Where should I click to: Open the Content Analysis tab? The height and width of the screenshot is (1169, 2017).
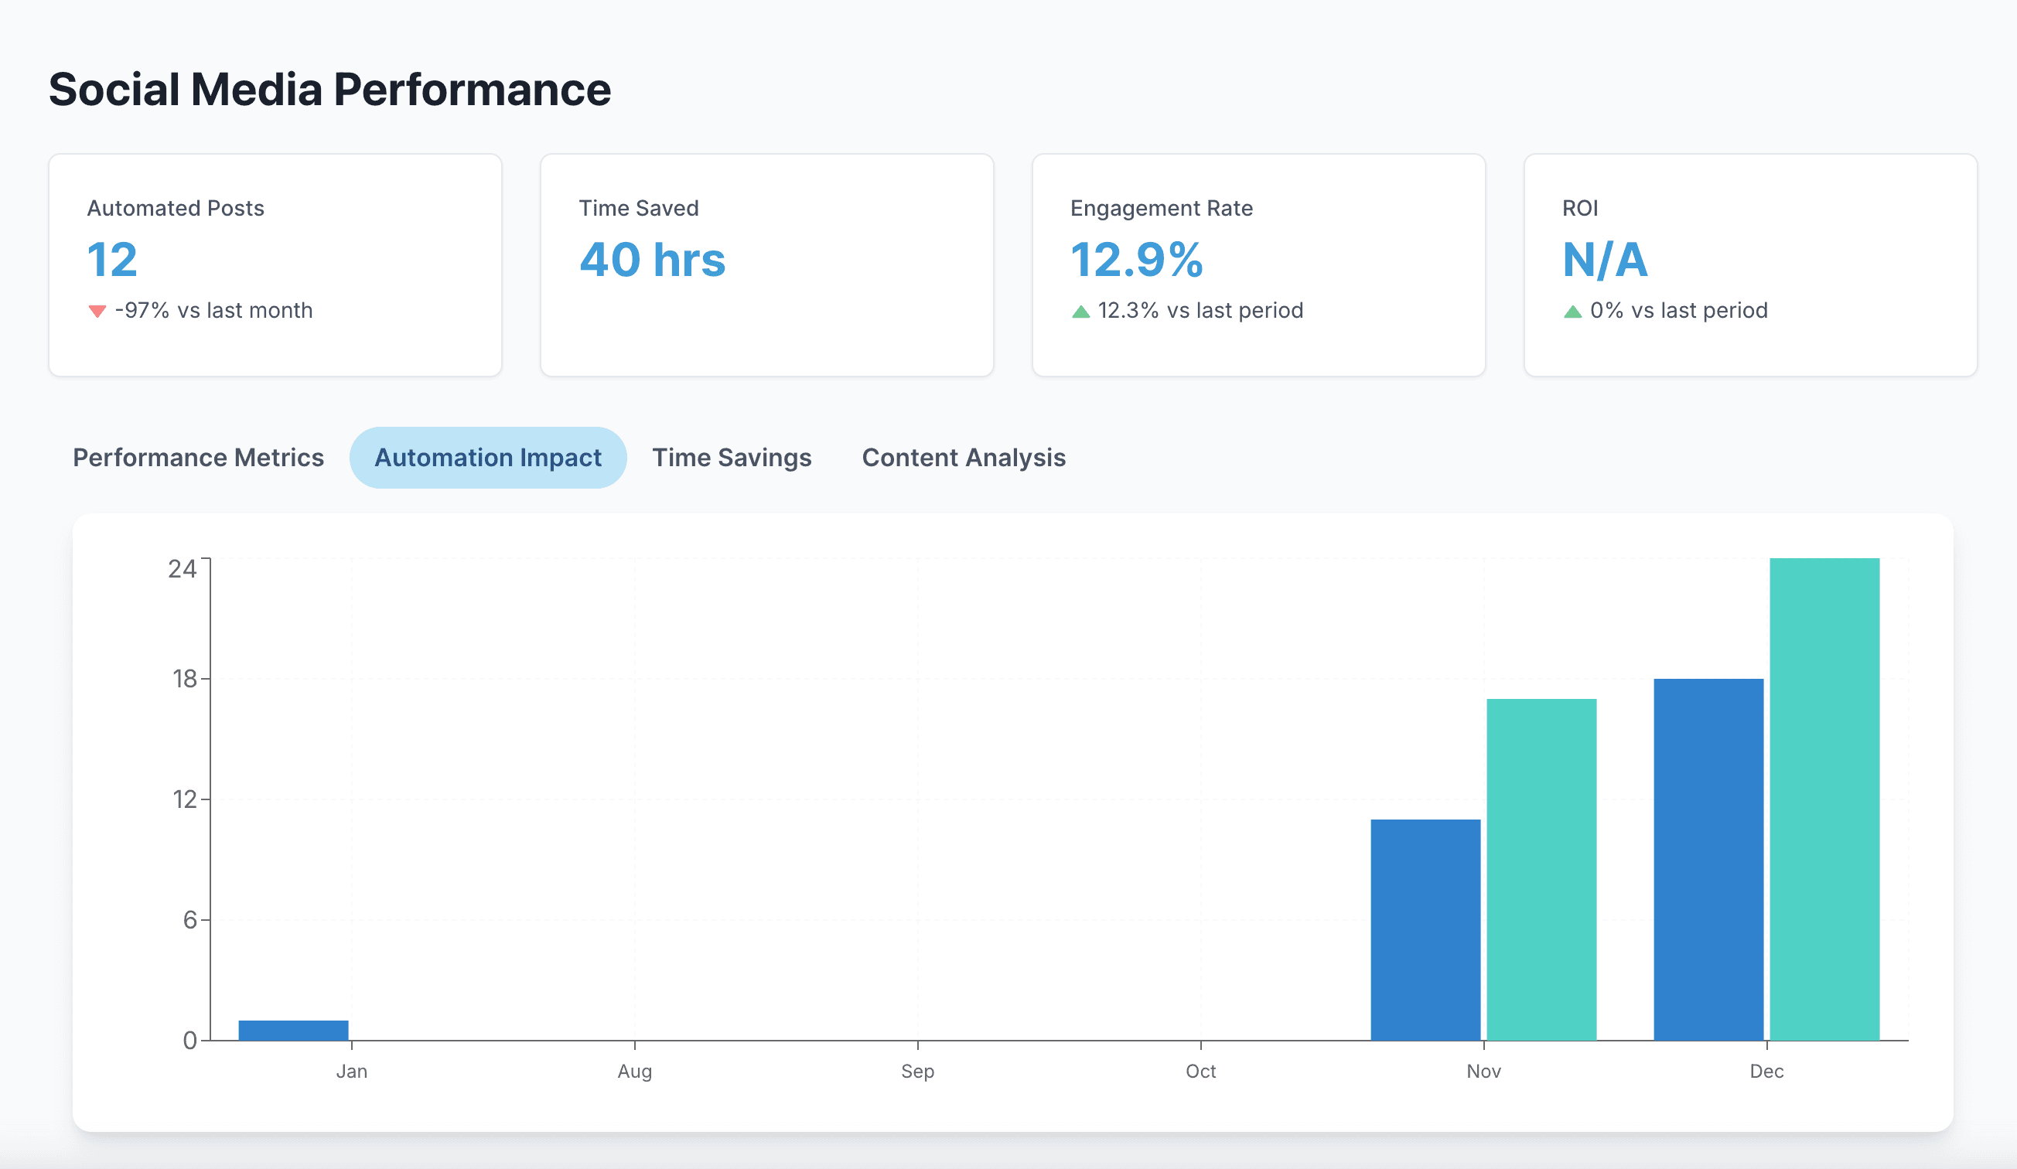point(963,458)
